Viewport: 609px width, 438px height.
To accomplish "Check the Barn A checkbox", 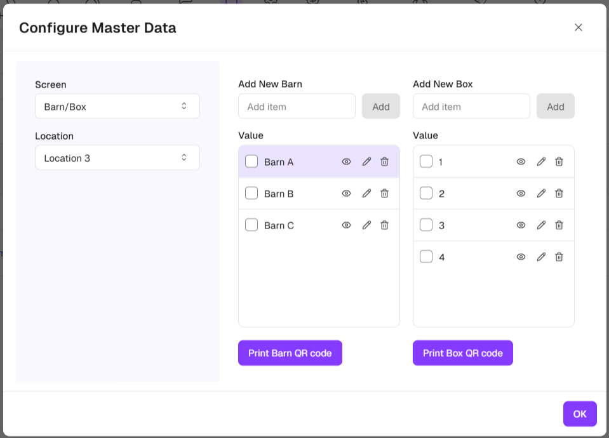I will [x=251, y=162].
